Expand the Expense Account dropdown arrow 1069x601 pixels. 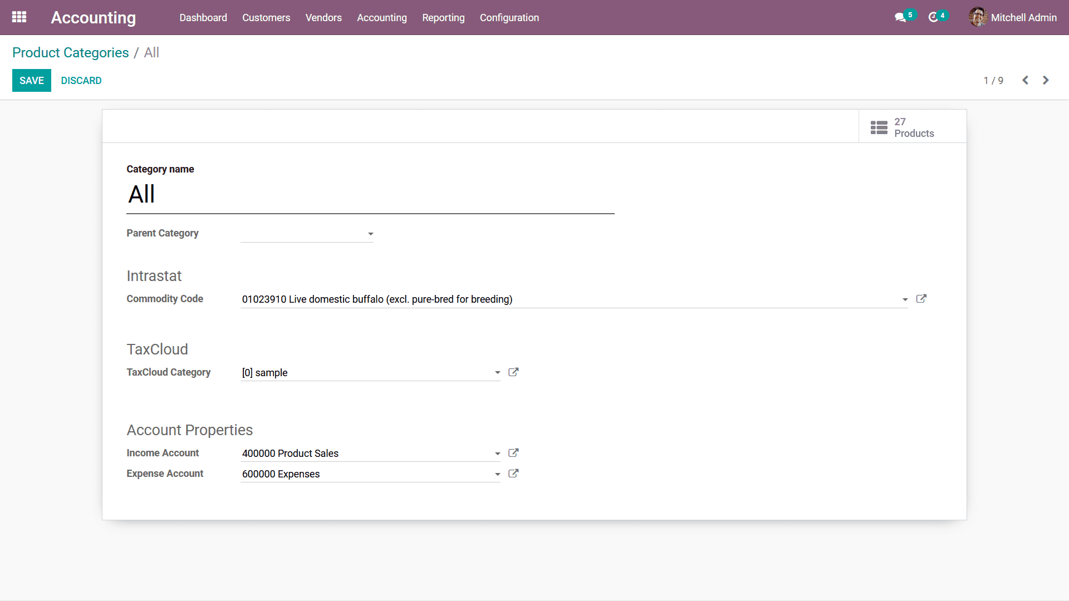(497, 474)
